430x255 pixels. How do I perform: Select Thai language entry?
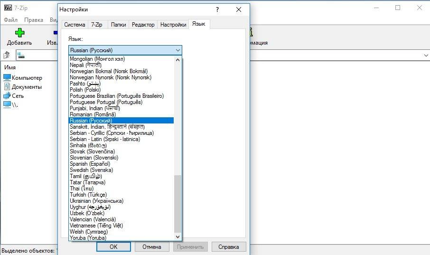click(x=121, y=189)
